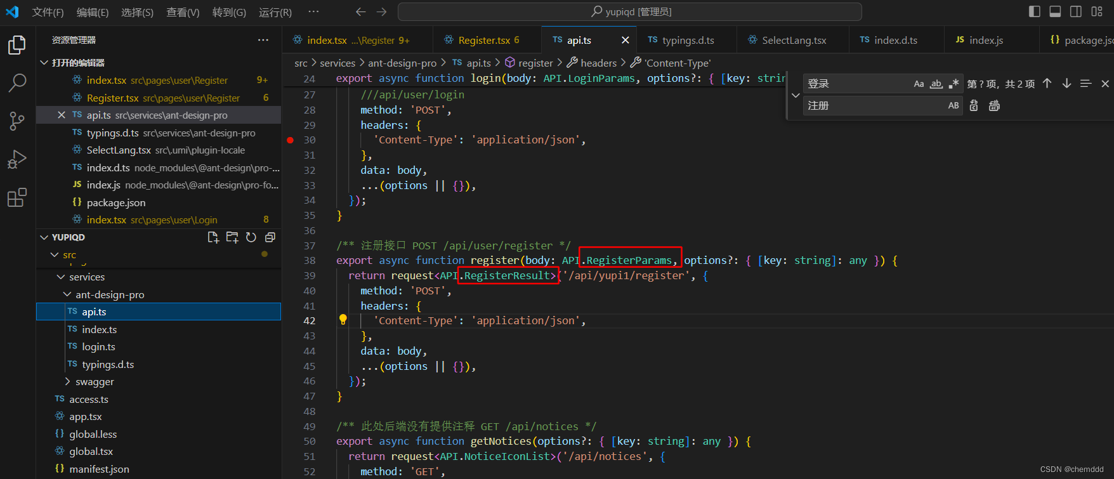Toggle breakpoint on line 30
Viewport: 1114px width, 479px height.
point(290,140)
